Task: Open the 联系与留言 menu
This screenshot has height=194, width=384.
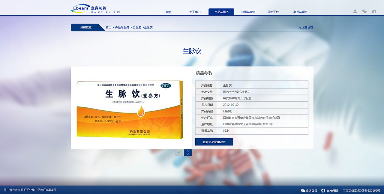Action: (x=300, y=12)
